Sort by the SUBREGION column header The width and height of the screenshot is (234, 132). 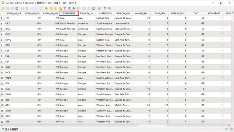point(105,13)
